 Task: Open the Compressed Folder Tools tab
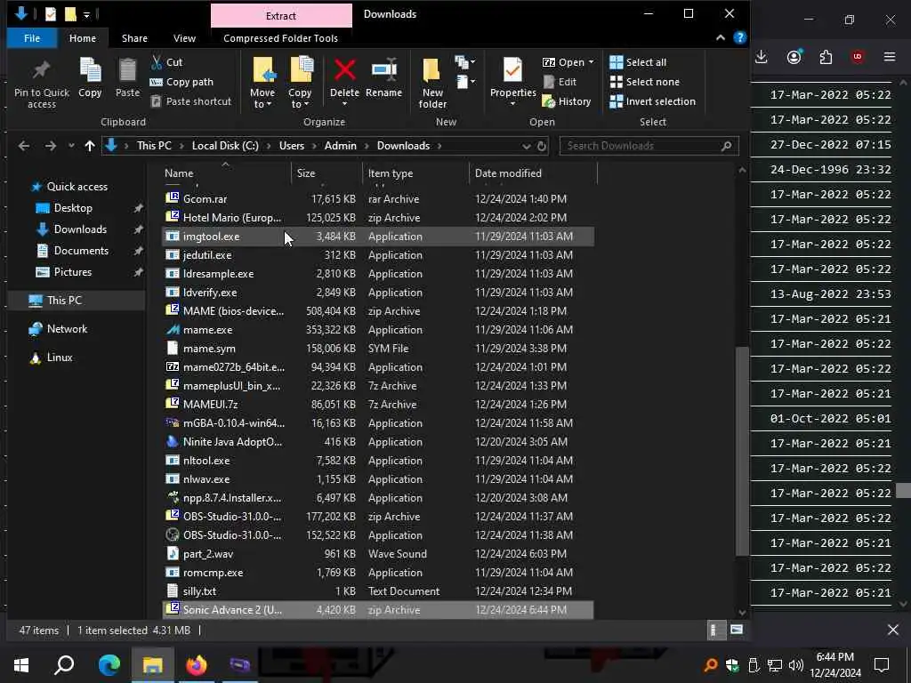[280, 38]
